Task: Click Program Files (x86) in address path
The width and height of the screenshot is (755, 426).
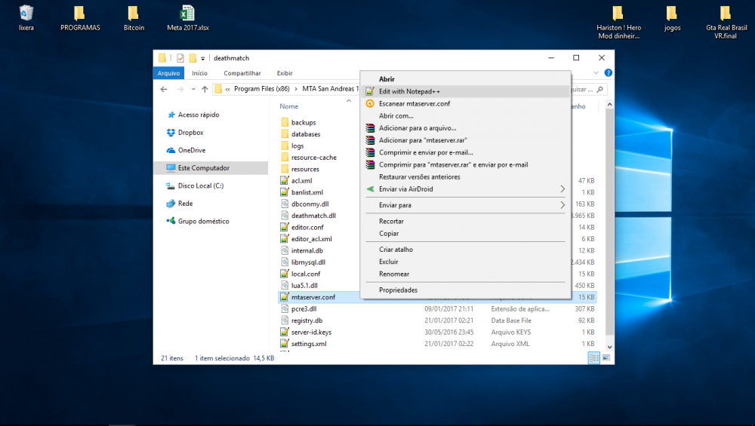Action: pos(261,89)
